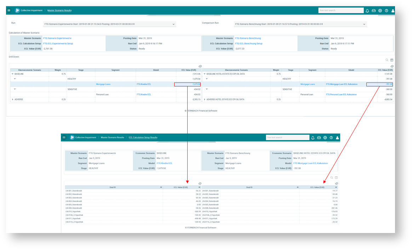Click the magnifier icon above the Drill Down table
This screenshot has height=250, width=412.
point(387,60)
